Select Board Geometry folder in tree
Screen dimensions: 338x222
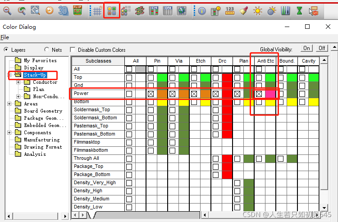[43, 111]
